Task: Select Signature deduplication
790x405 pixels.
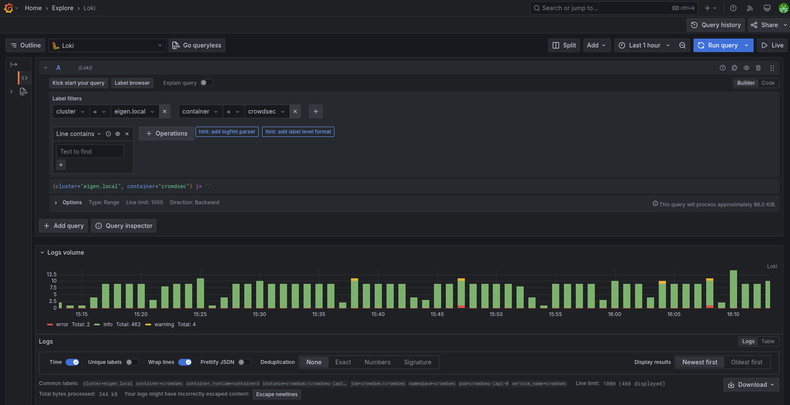Action: click(417, 362)
